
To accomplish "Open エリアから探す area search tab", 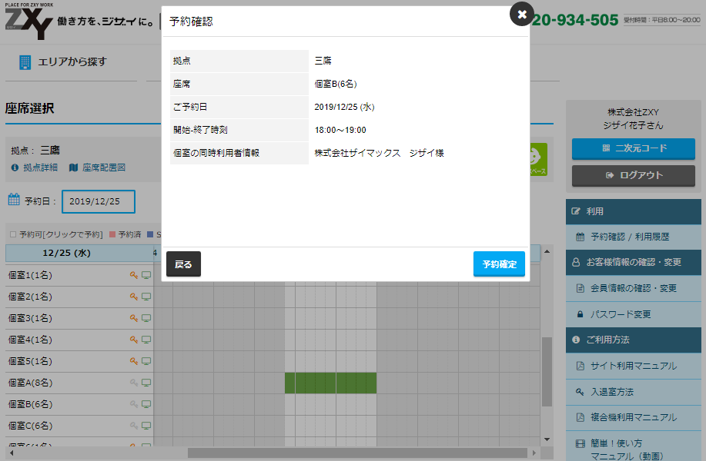I will tap(63, 62).
